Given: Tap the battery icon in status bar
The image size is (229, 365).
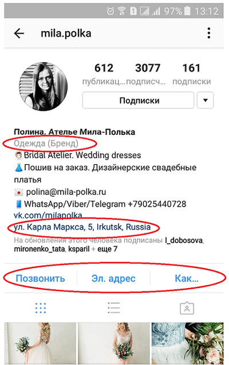Looking at the screenshot, I should [187, 11].
